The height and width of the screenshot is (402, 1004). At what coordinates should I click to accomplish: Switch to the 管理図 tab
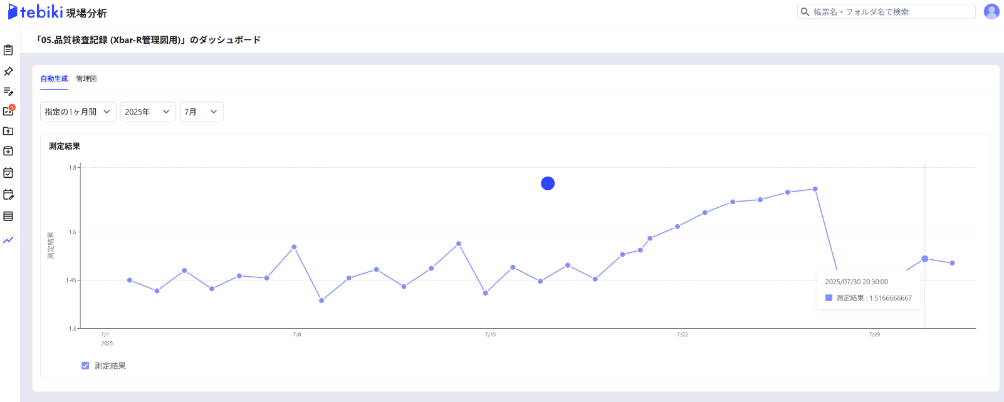click(86, 79)
